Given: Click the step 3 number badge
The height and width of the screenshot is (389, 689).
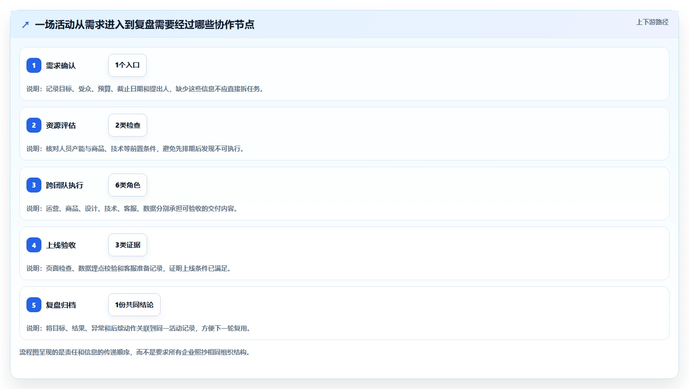Looking at the screenshot, I should point(34,185).
